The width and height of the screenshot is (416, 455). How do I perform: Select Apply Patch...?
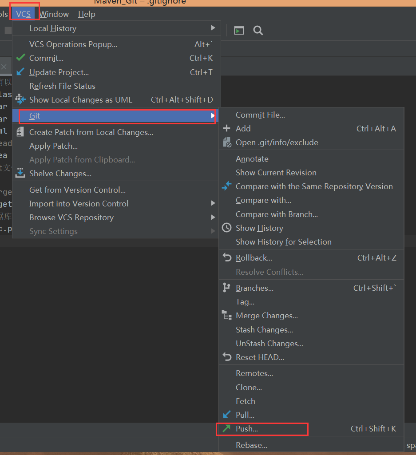coord(115,146)
